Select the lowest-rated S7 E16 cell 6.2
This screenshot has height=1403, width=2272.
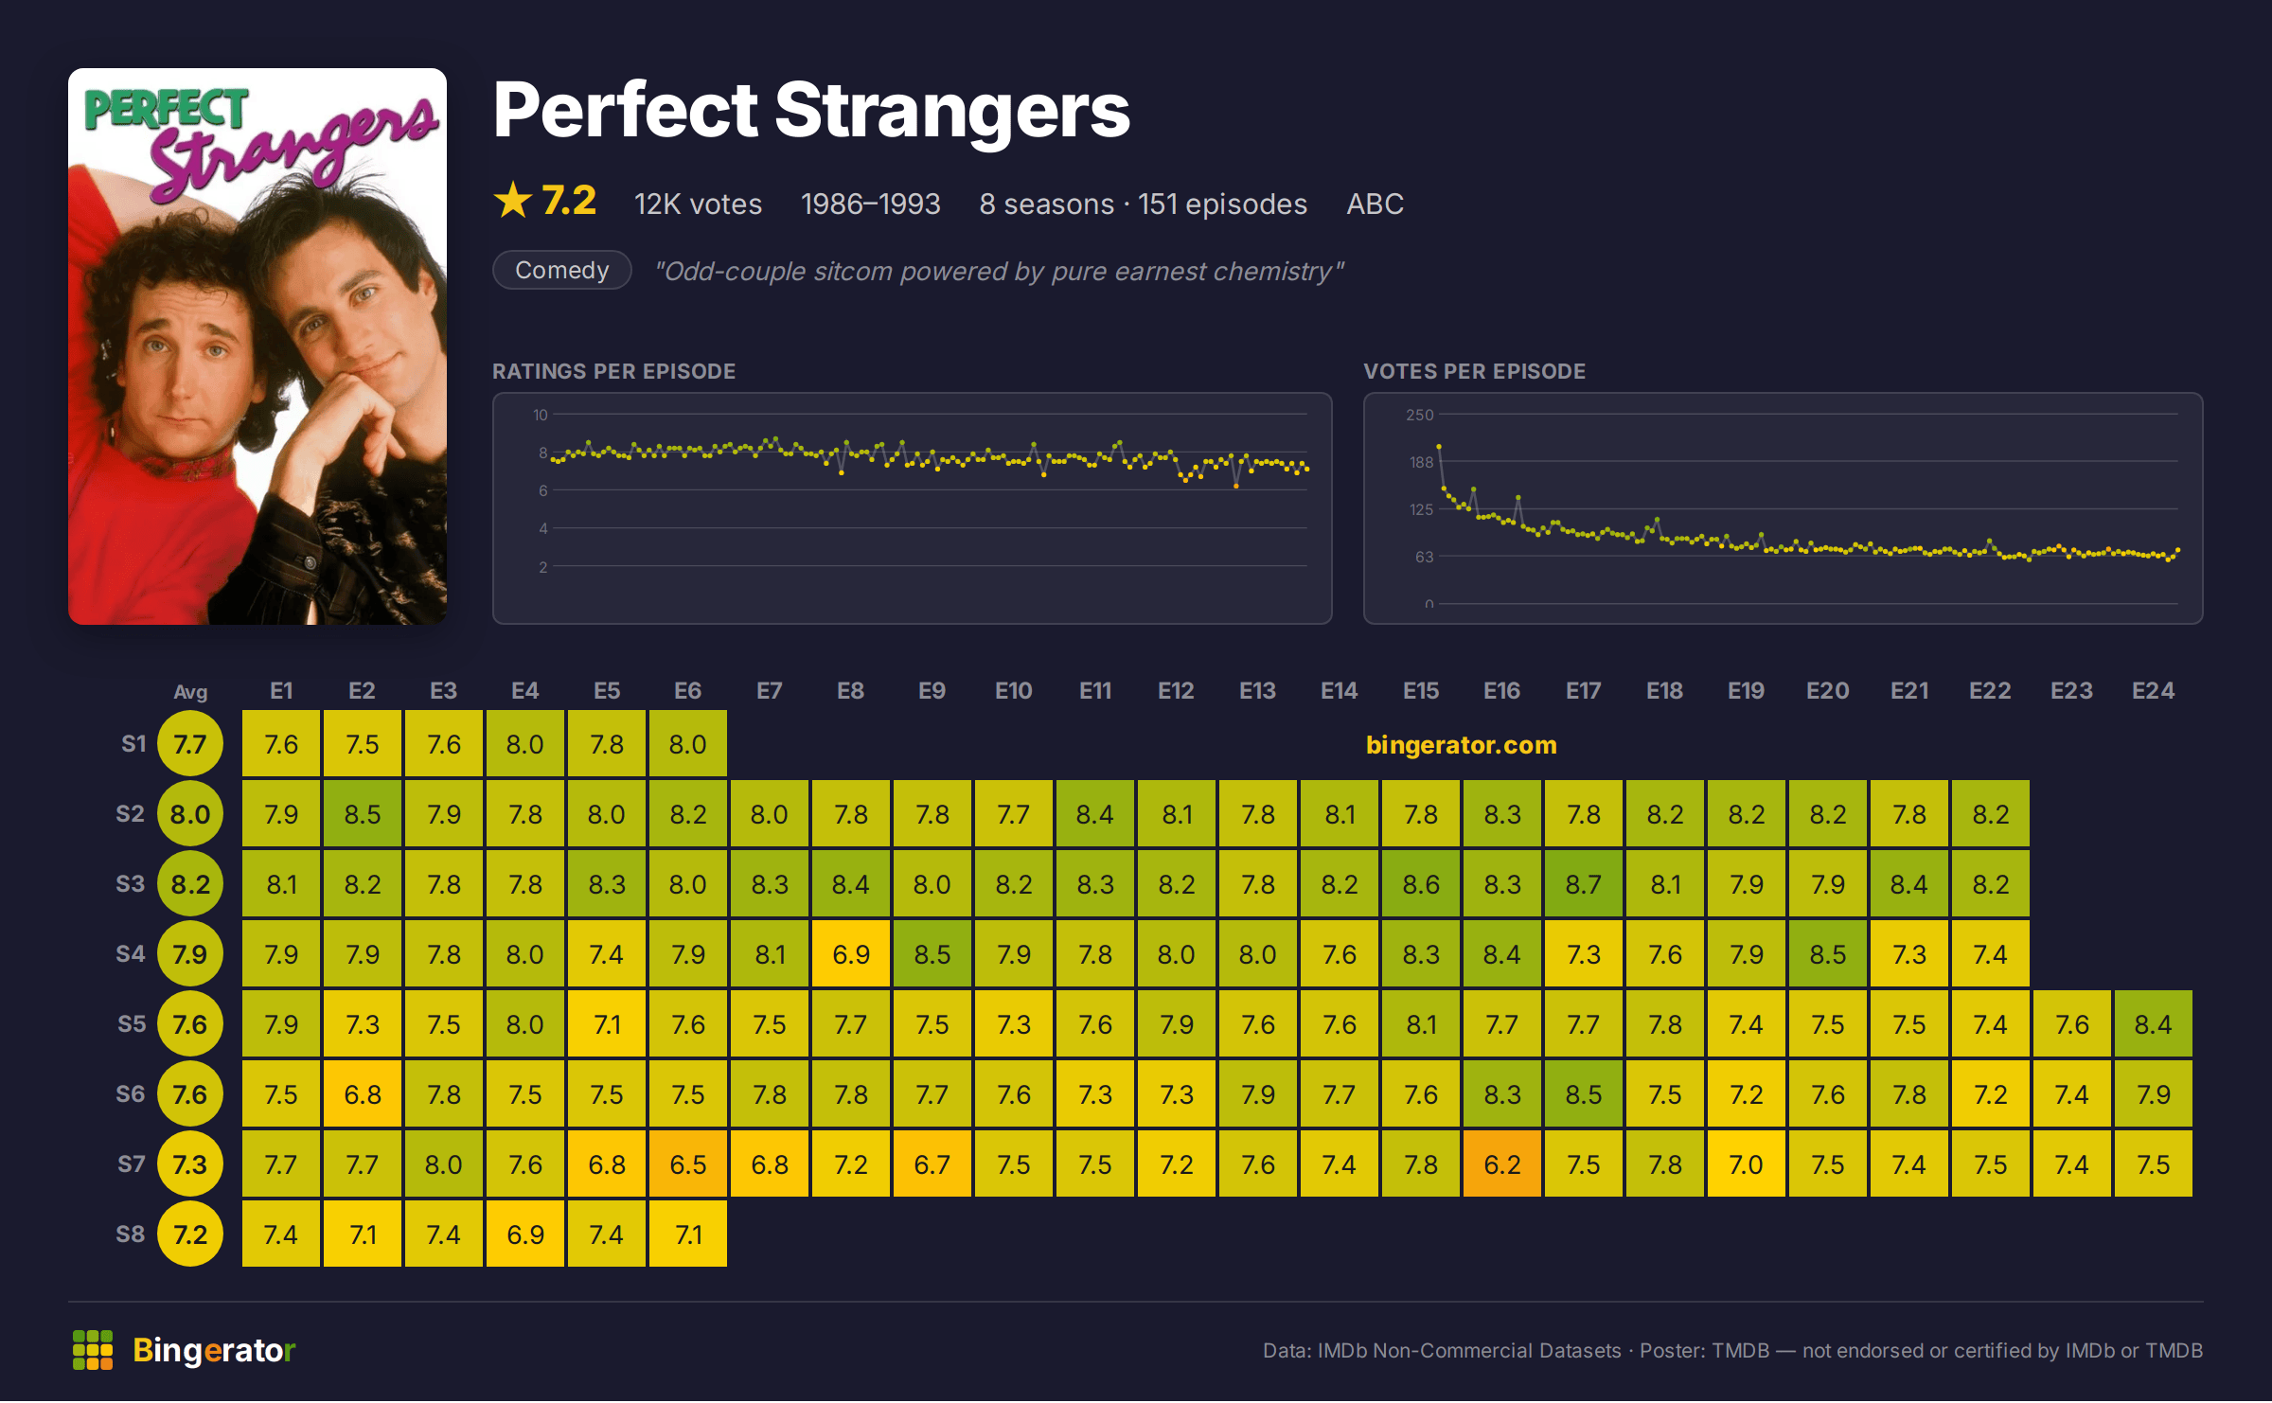(1502, 1164)
